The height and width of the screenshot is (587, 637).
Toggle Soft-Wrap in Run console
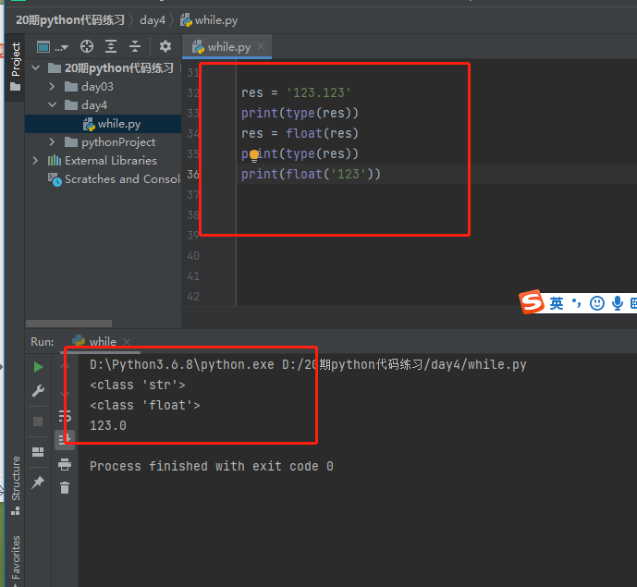[65, 416]
